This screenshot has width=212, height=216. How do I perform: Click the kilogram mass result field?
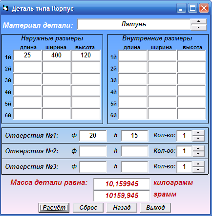click(x=122, y=184)
